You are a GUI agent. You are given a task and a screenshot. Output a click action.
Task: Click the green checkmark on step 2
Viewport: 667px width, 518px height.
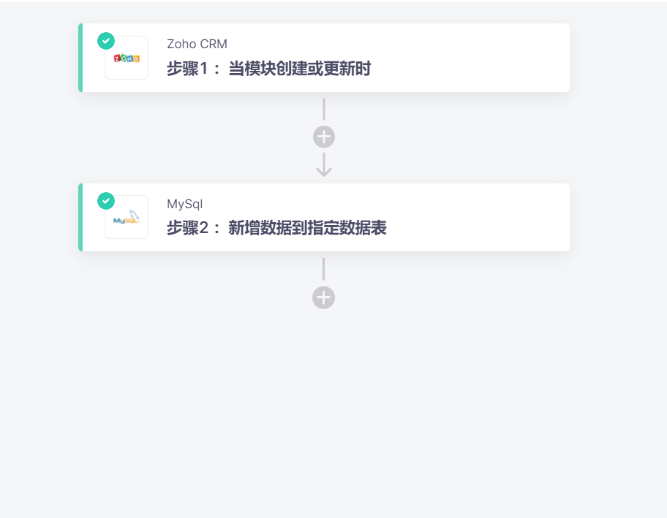tap(106, 201)
